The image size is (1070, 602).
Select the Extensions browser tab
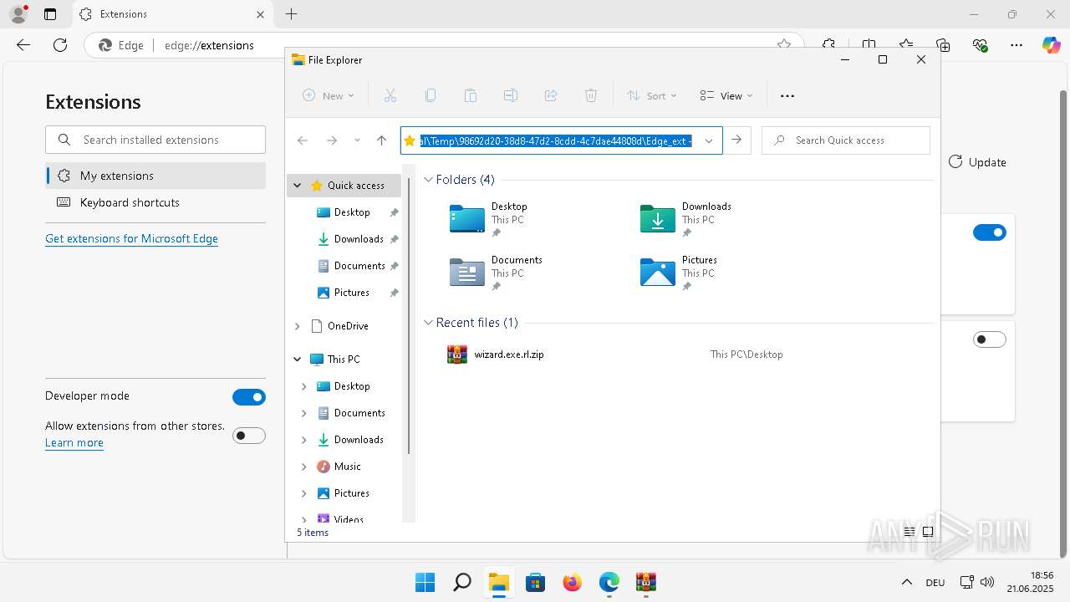point(171,14)
